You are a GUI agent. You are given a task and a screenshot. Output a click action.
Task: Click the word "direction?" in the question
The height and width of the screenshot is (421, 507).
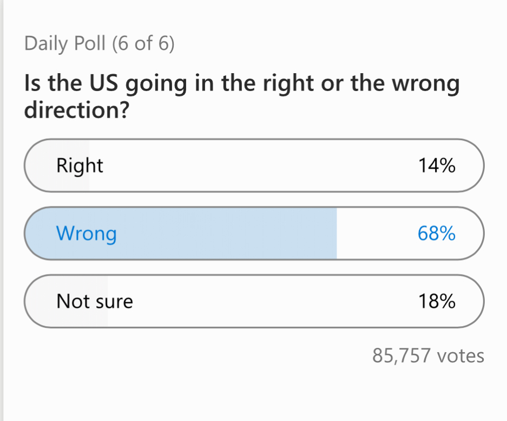pos(77,110)
